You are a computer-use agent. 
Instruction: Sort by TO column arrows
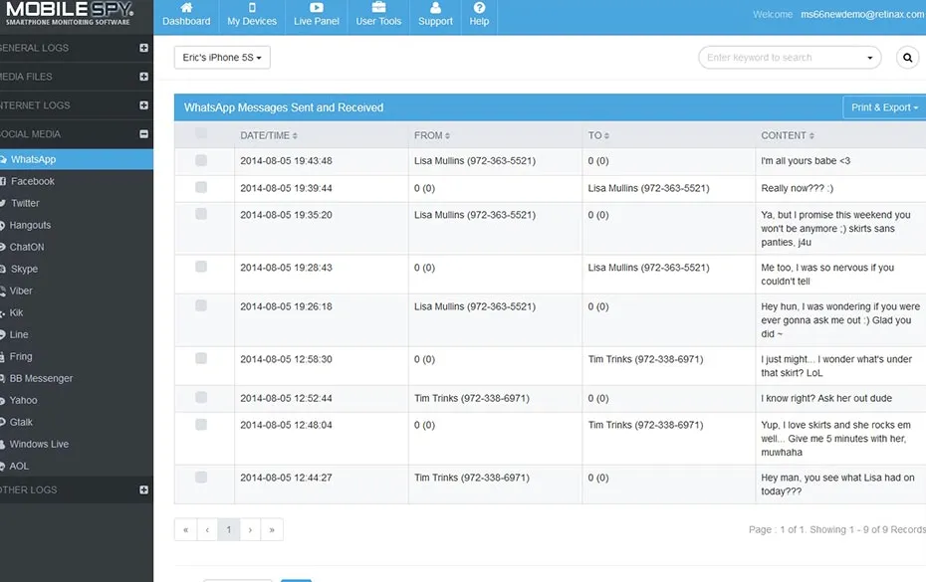pyautogui.click(x=606, y=135)
